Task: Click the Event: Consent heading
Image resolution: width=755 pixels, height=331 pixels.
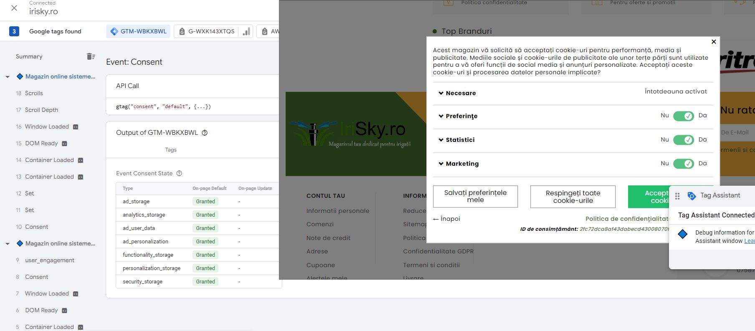Action: click(134, 62)
